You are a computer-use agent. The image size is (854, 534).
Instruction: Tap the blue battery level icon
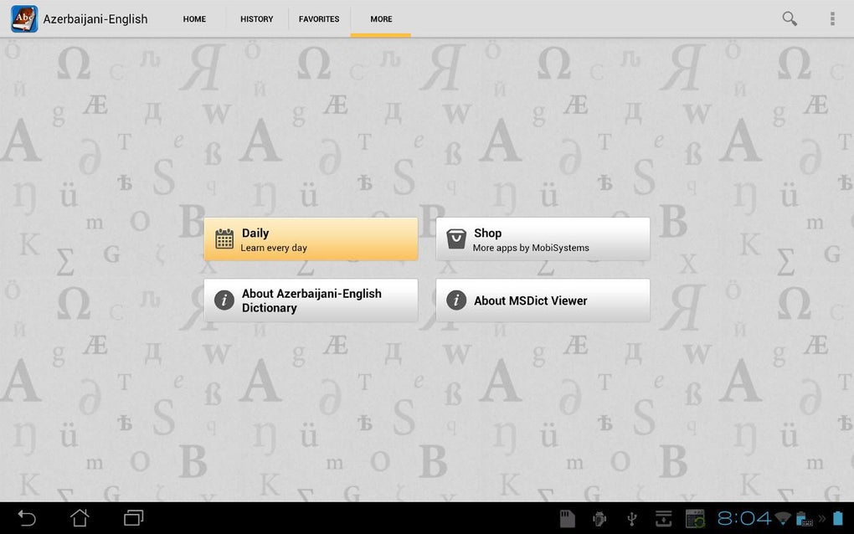(x=838, y=518)
